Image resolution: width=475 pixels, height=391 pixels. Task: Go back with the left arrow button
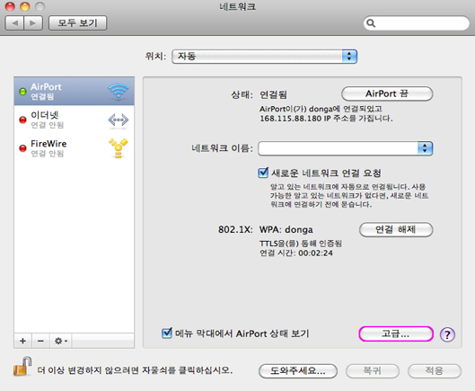(x=14, y=23)
